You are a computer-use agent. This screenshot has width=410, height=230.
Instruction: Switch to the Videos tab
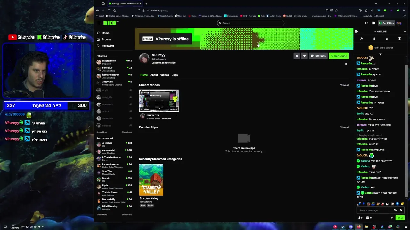[x=165, y=75]
